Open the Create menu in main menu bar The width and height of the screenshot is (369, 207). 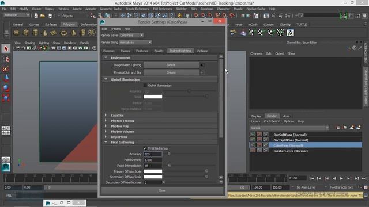(36, 9)
